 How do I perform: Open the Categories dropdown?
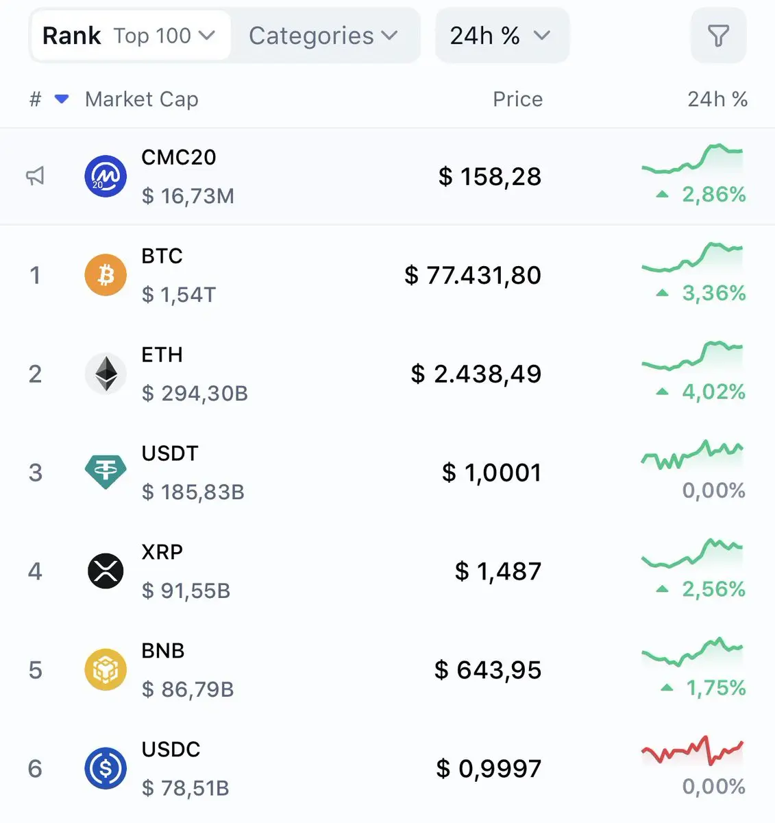323,36
